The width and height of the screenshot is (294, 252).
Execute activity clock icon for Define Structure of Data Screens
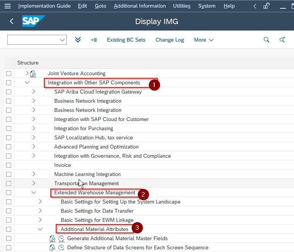tap(61, 248)
